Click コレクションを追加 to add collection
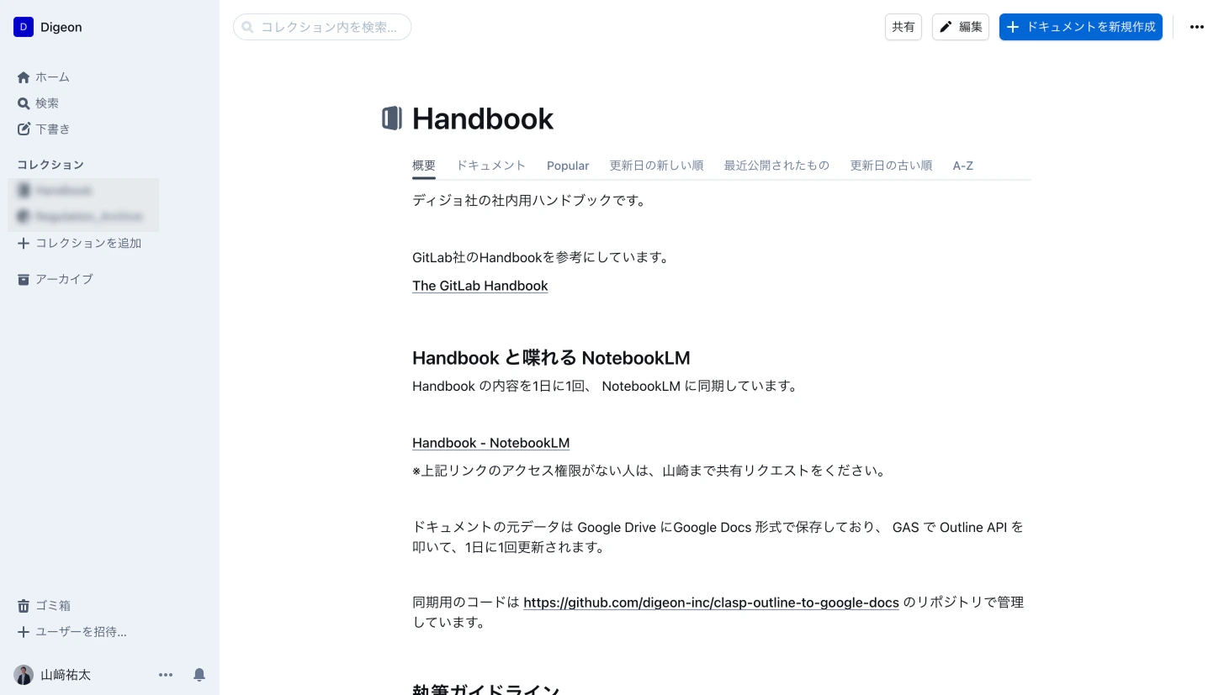Viewport: 1224px width, 695px height. coord(88,244)
